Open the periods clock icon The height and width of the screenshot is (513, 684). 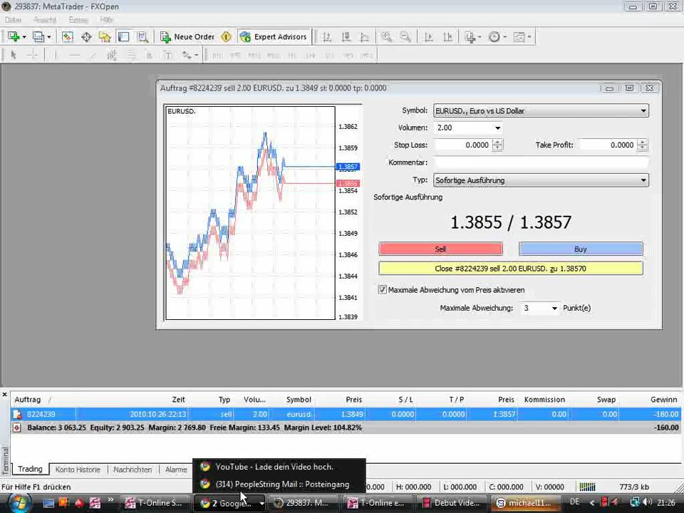click(494, 37)
